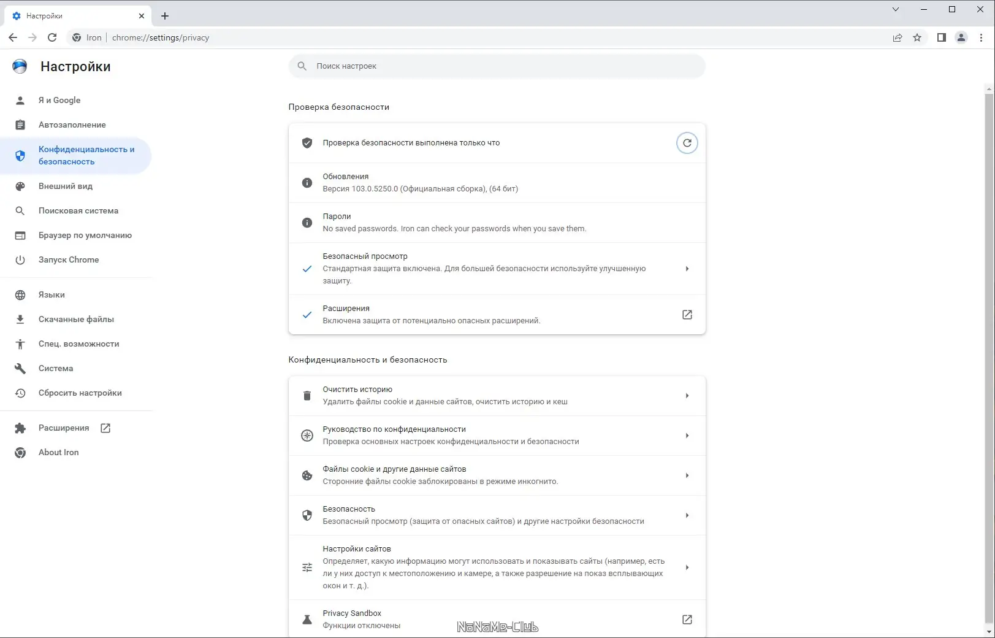
Task: Reload the page with the refresh icon
Action: click(x=52, y=37)
